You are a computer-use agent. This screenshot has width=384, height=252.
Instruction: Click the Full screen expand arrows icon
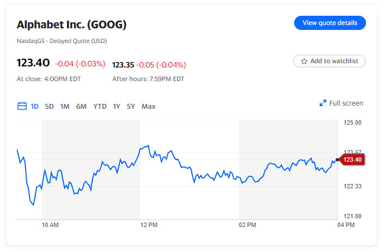click(322, 103)
